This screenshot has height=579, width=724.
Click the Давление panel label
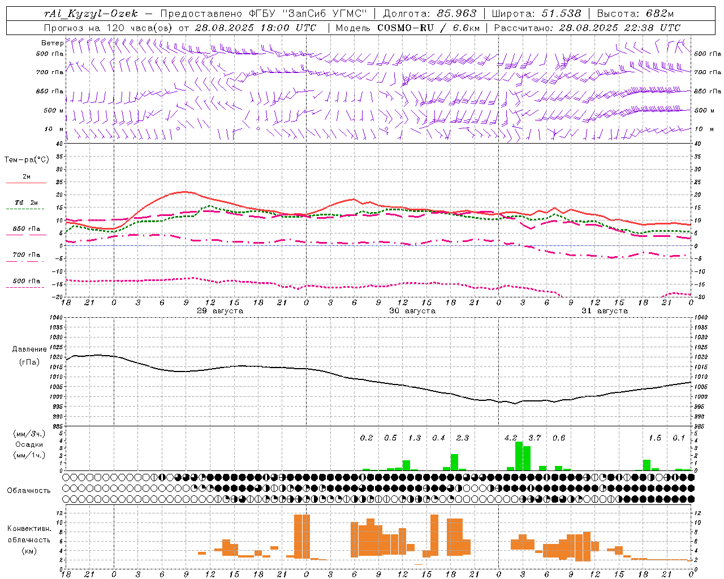29,349
